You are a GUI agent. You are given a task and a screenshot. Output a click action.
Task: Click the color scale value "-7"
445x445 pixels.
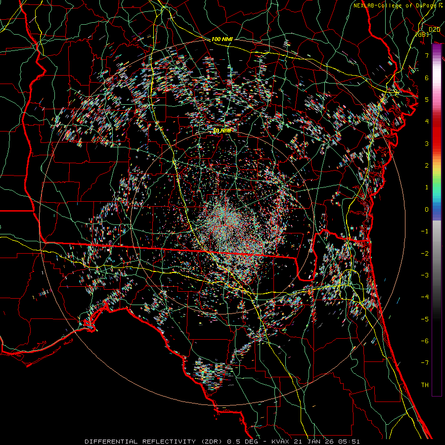pyautogui.click(x=425, y=363)
